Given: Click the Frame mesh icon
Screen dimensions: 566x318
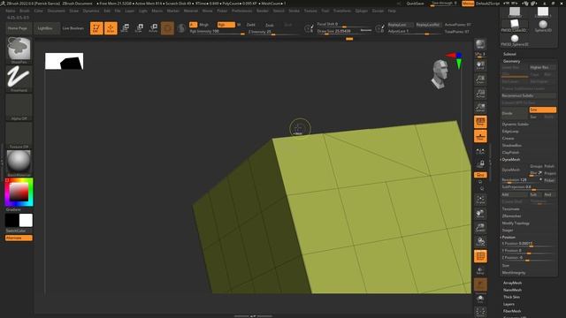Looking at the screenshot, I should (x=480, y=200).
